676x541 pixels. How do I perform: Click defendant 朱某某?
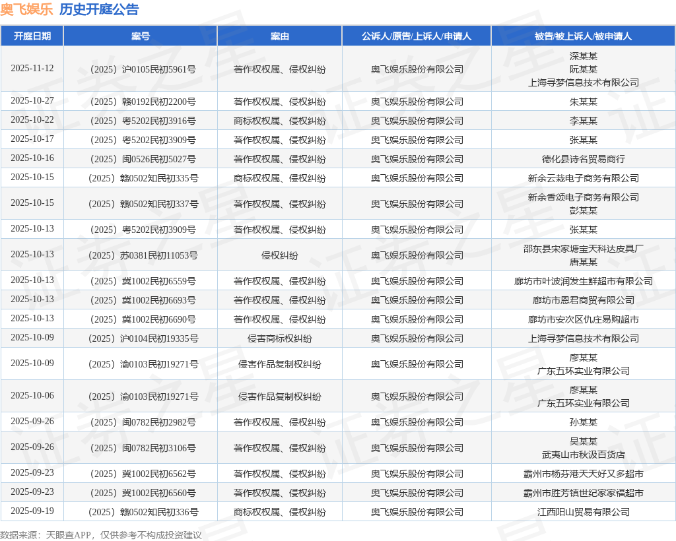click(x=584, y=102)
